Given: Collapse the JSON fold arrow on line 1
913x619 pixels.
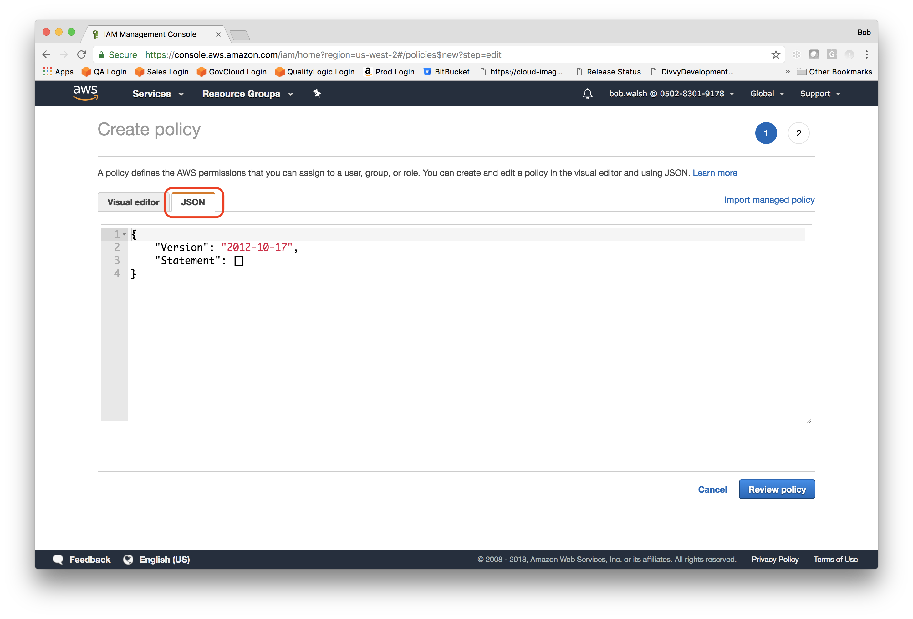Looking at the screenshot, I should click(x=124, y=234).
